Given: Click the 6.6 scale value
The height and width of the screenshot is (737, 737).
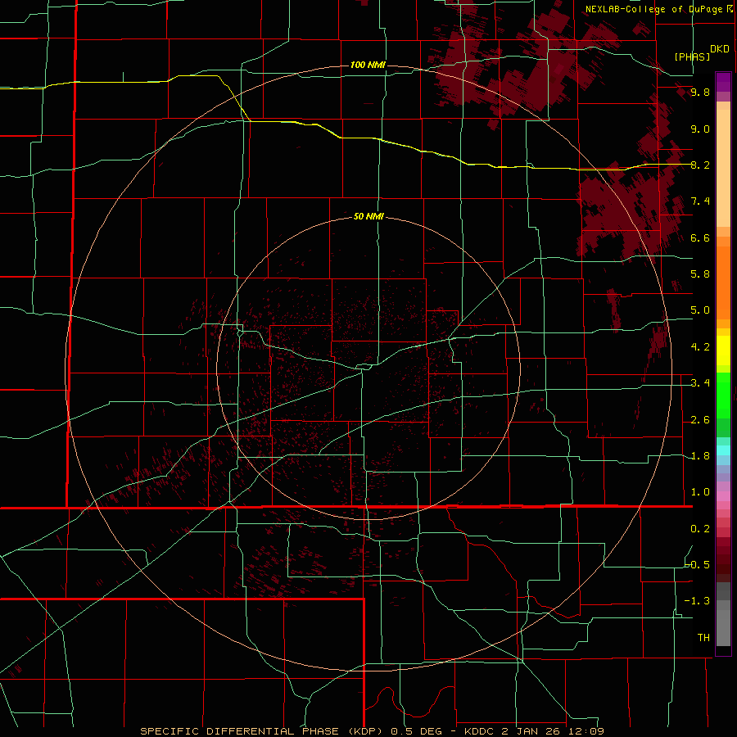Looking at the screenshot, I should click(x=700, y=237).
